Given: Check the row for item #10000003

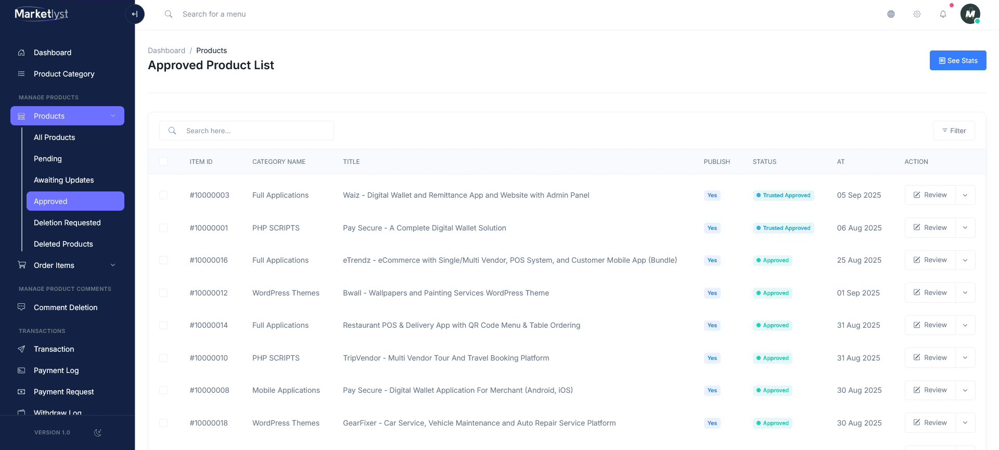Looking at the screenshot, I should [x=163, y=195].
